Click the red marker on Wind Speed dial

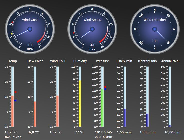(x=74, y=33)
